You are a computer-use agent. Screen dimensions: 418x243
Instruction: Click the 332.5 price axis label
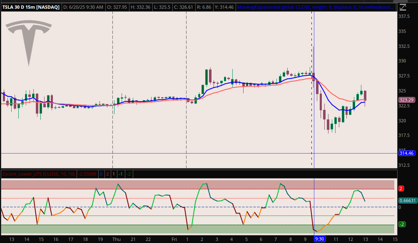(x=404, y=46)
